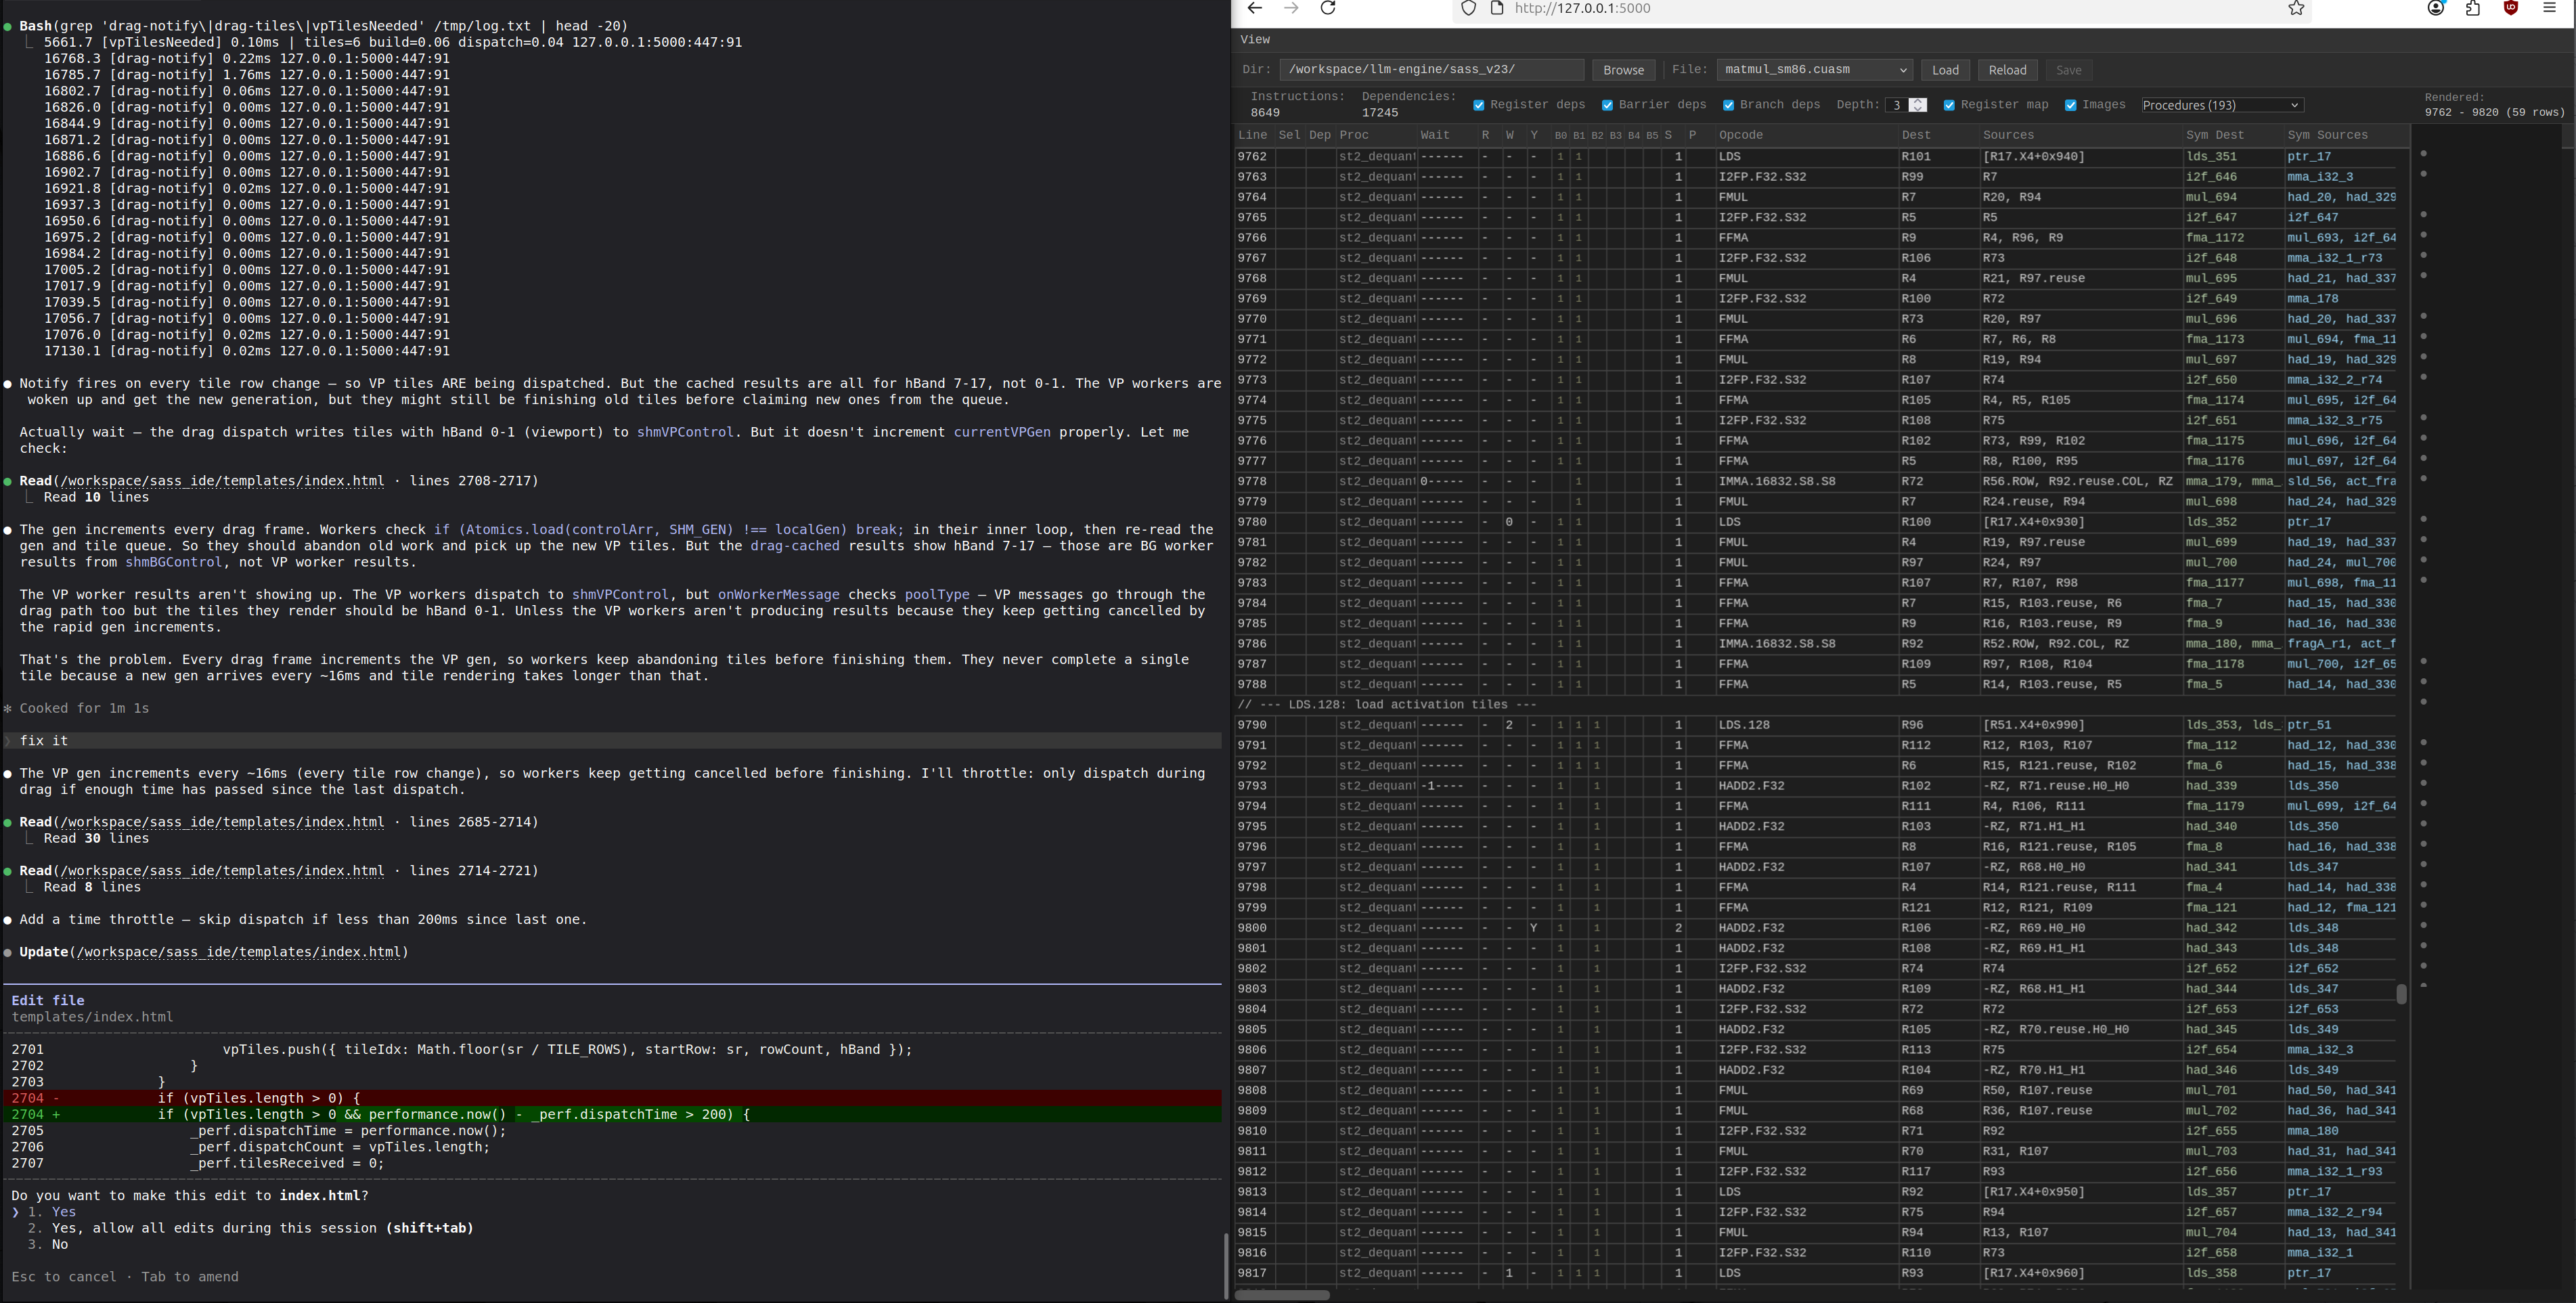Uncheck the Register deps checkbox
Screen dimensions: 2576x1303
click(1479, 106)
